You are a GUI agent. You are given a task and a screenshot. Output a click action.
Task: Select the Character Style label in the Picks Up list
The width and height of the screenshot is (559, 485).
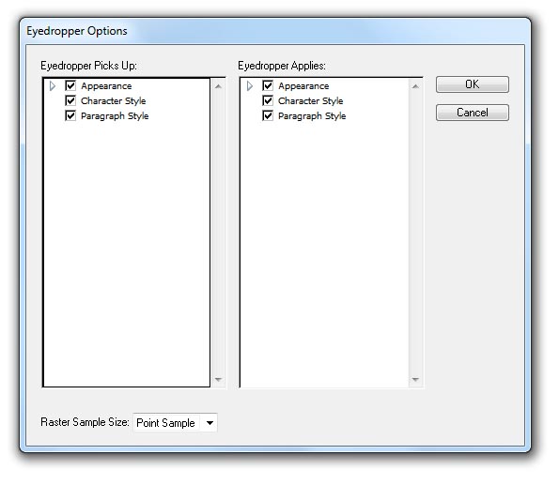114,101
